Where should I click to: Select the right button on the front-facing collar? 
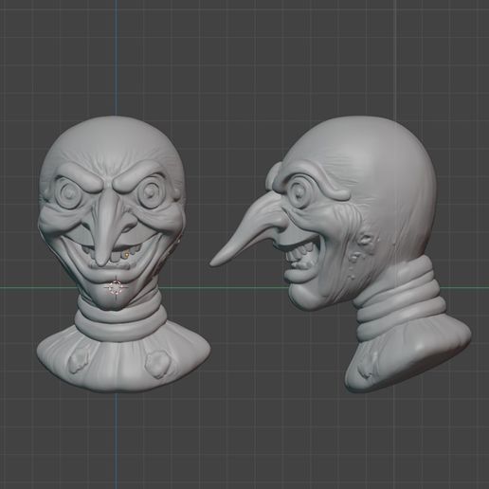tap(157, 364)
